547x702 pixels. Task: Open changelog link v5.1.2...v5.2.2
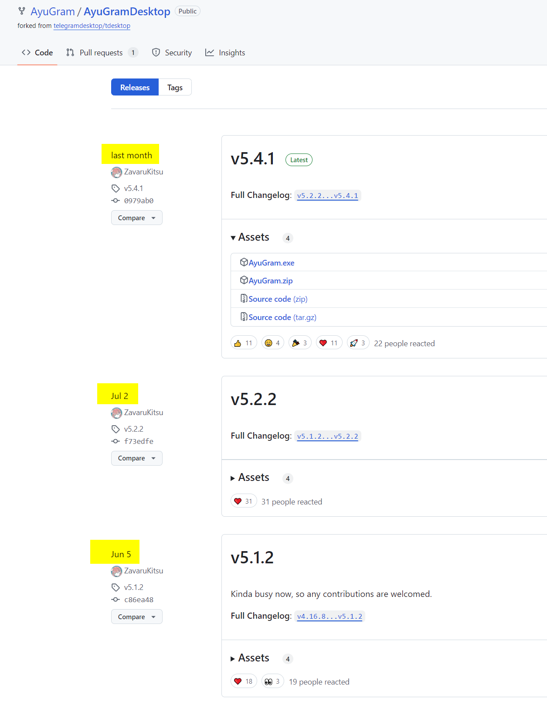[328, 436]
